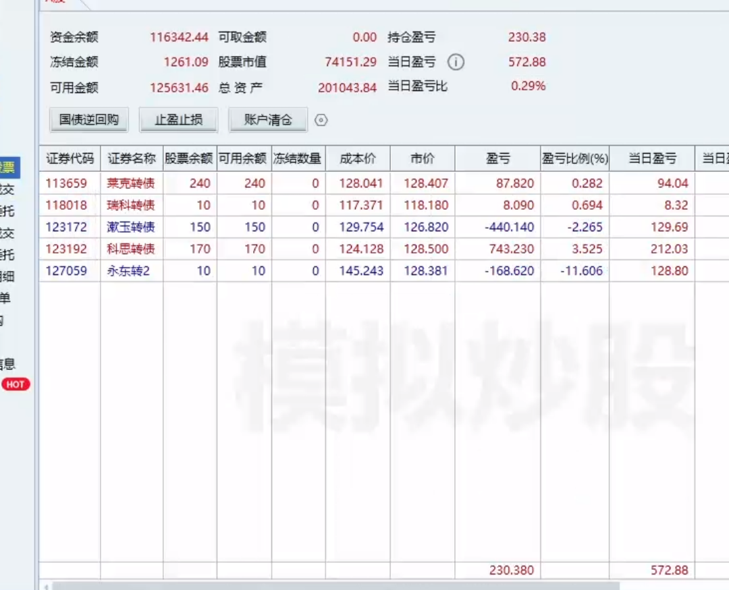Image resolution: width=729 pixels, height=590 pixels.
Task: Sort by 证券代码 column header
Action: pos(70,159)
